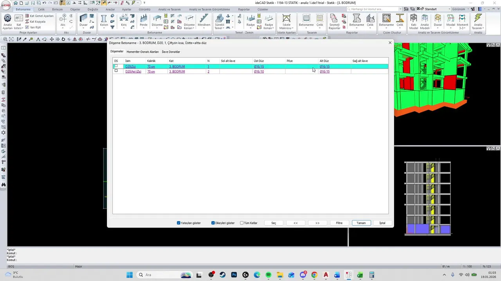Open İskele Makrosu tool

tap(287, 21)
